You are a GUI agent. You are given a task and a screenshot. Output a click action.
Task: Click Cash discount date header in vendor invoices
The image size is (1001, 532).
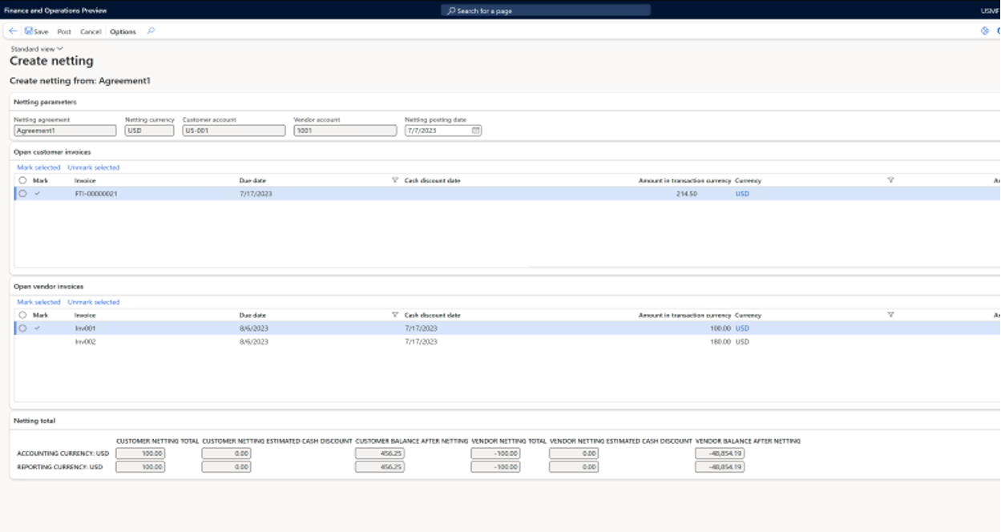tap(433, 315)
